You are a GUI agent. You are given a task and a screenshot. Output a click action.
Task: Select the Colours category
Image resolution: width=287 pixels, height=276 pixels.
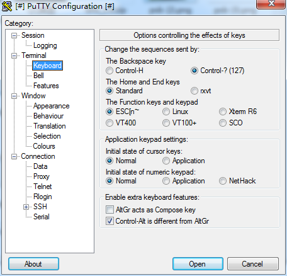click(44, 146)
